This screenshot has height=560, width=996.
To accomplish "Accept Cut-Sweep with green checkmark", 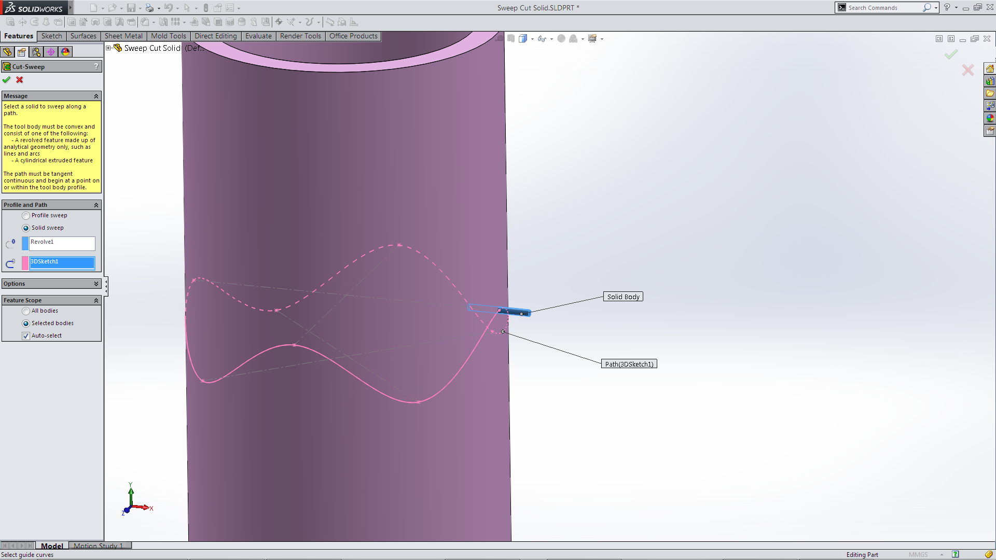I will (x=6, y=80).
